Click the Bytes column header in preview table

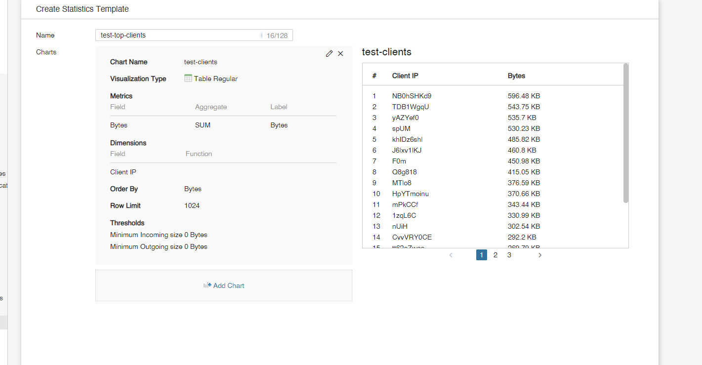tap(516, 76)
